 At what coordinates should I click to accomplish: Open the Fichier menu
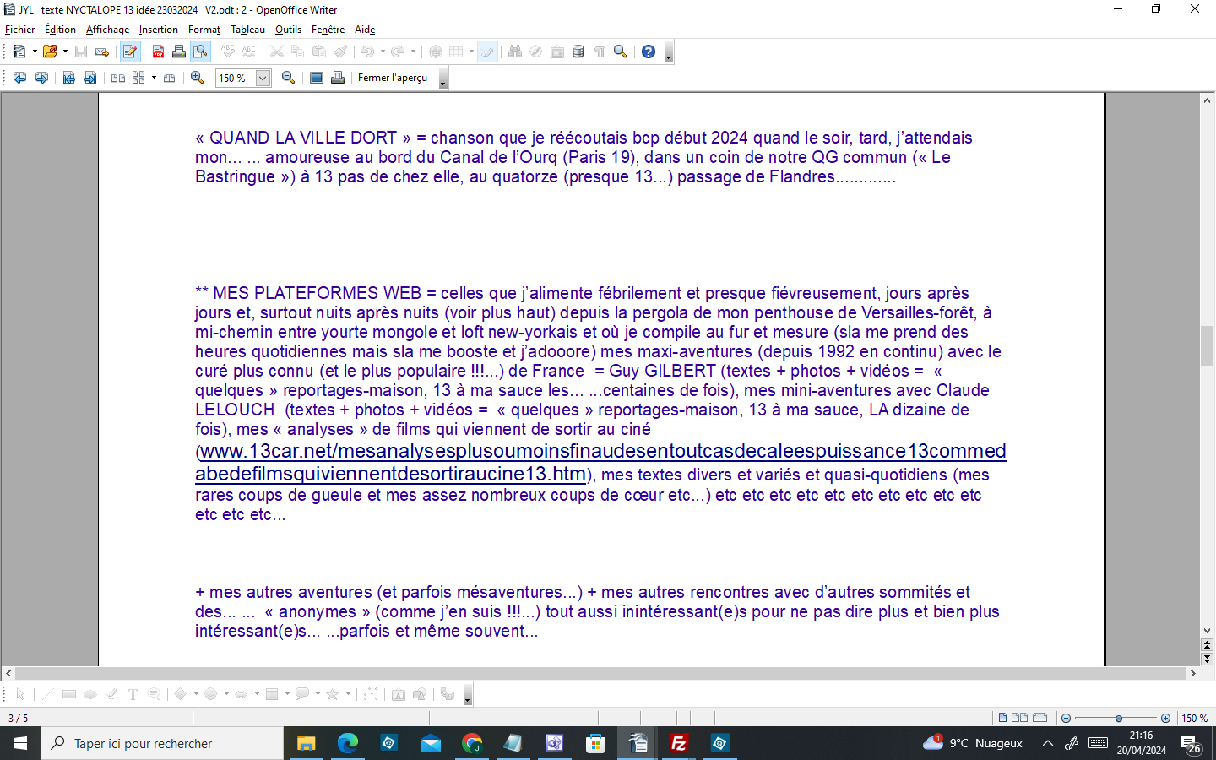click(20, 30)
